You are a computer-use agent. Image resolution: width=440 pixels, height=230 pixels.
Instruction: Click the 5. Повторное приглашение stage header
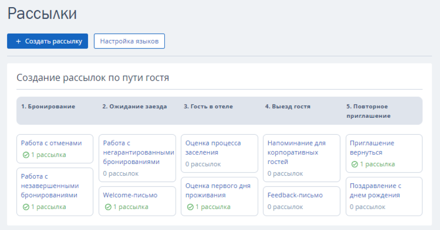coord(368,111)
